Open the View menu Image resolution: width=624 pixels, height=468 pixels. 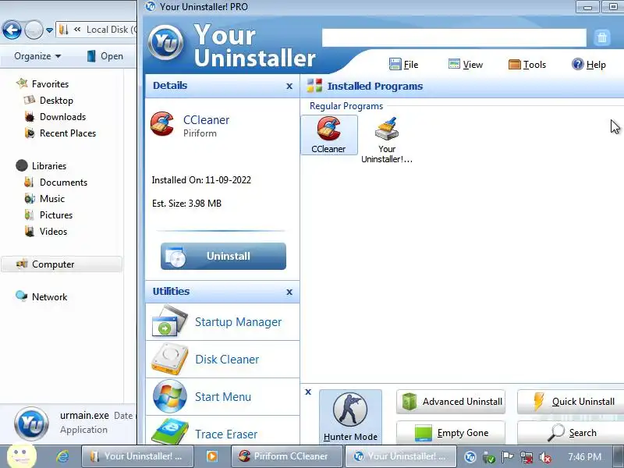(x=465, y=65)
